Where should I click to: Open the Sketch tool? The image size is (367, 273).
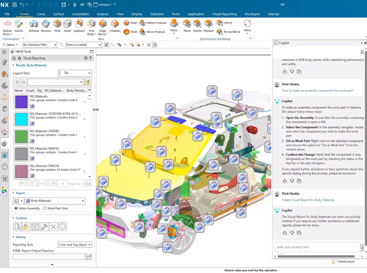click(x=18, y=25)
